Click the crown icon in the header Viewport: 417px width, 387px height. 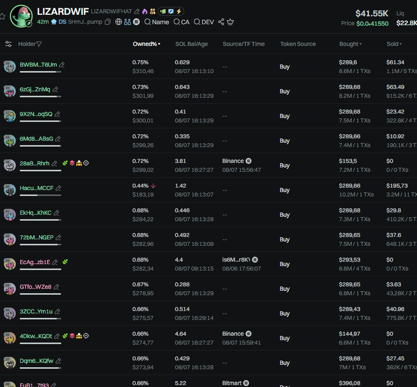[230, 22]
